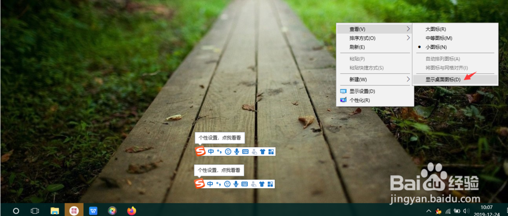Open the 10:07 clock and date
This screenshot has width=508, height=216.
pyautogui.click(x=487, y=211)
